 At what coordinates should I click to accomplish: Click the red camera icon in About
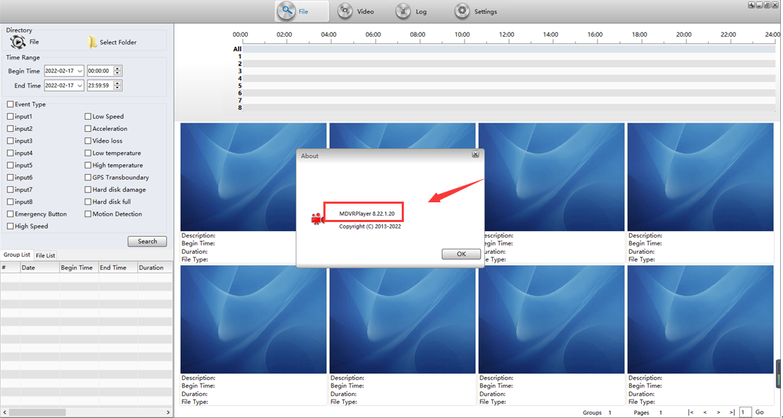click(x=316, y=219)
